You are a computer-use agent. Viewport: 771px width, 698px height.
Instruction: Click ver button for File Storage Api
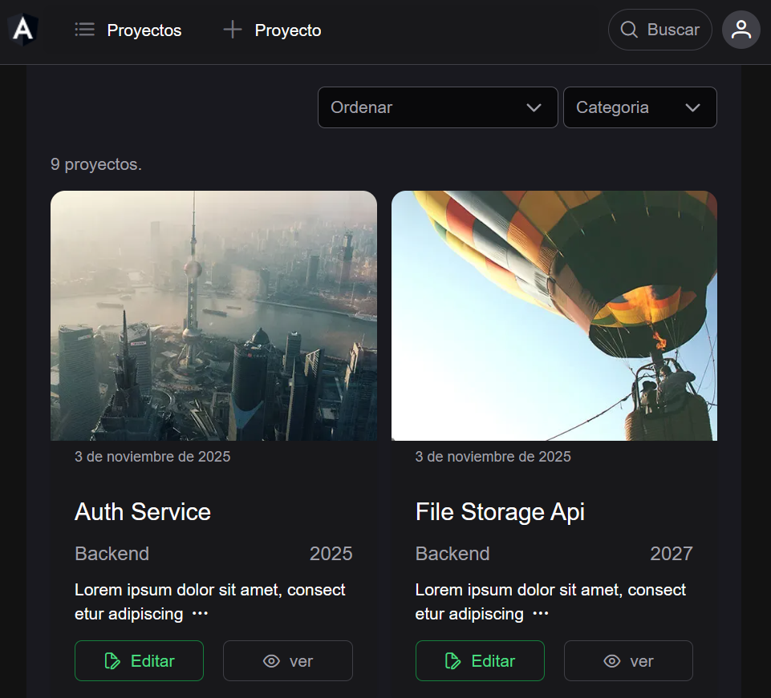pos(628,660)
